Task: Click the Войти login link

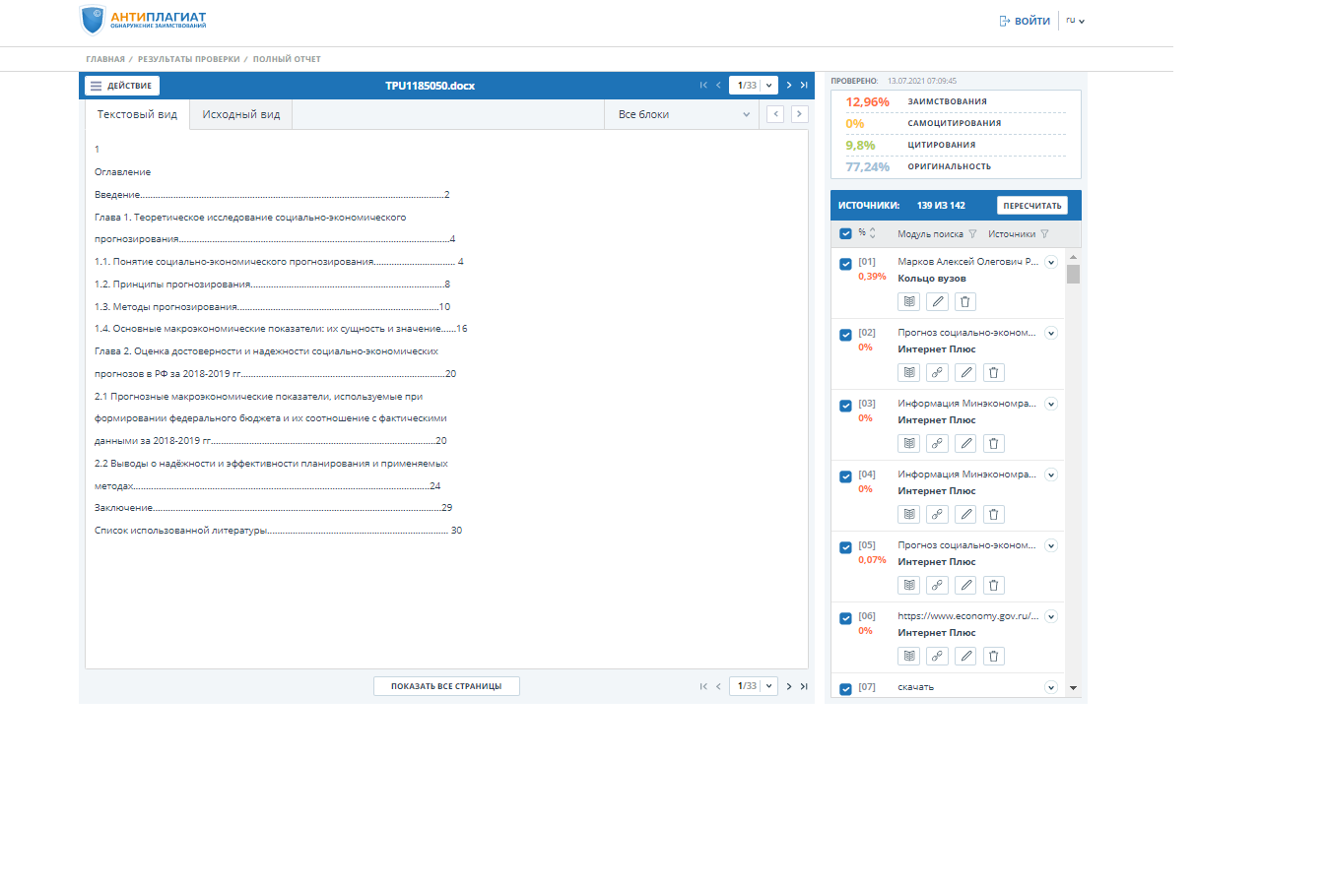Action: point(1025,21)
